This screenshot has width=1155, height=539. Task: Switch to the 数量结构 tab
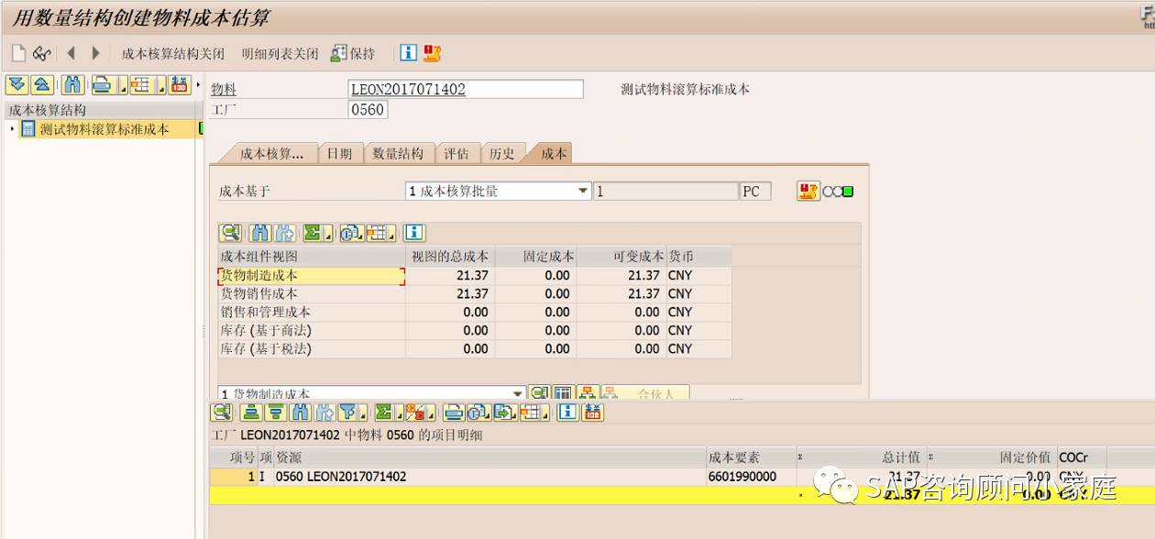point(398,154)
